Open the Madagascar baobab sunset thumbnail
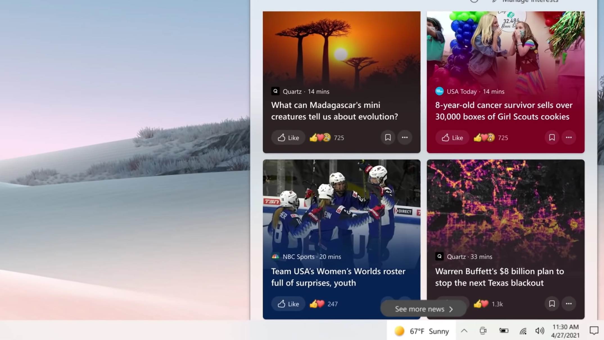 click(x=341, y=48)
